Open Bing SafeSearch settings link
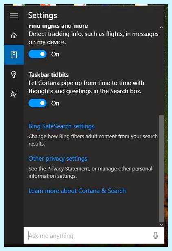 62,126
